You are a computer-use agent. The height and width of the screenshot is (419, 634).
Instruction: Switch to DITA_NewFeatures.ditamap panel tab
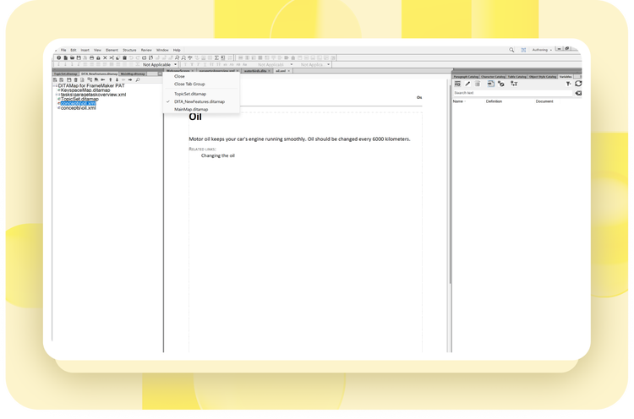click(99, 74)
